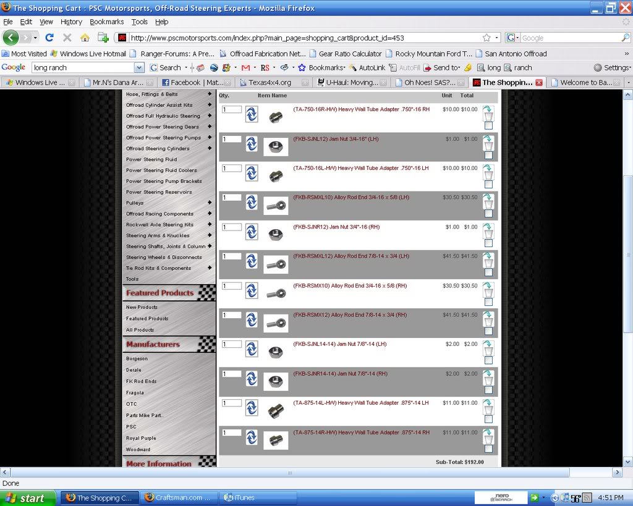This screenshot has width=633, height=506.
Task: Open thumbnail of FKB-RSMX10 Alloy Rod End
Action: tap(276, 293)
